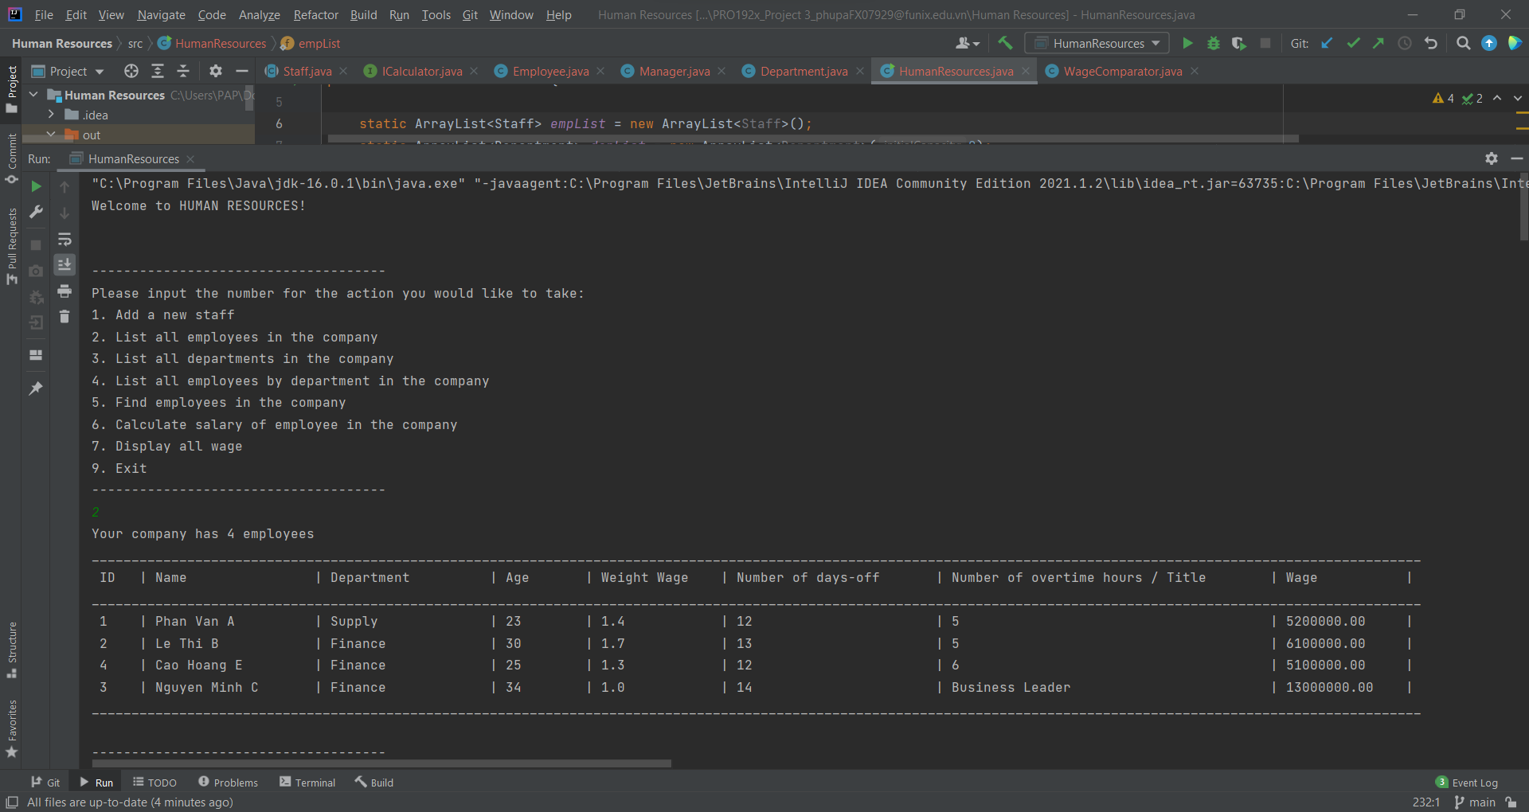Open the Build tool window
The image size is (1529, 812).
374,783
